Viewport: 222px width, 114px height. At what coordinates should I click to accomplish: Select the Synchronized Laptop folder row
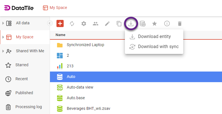coord(85,45)
